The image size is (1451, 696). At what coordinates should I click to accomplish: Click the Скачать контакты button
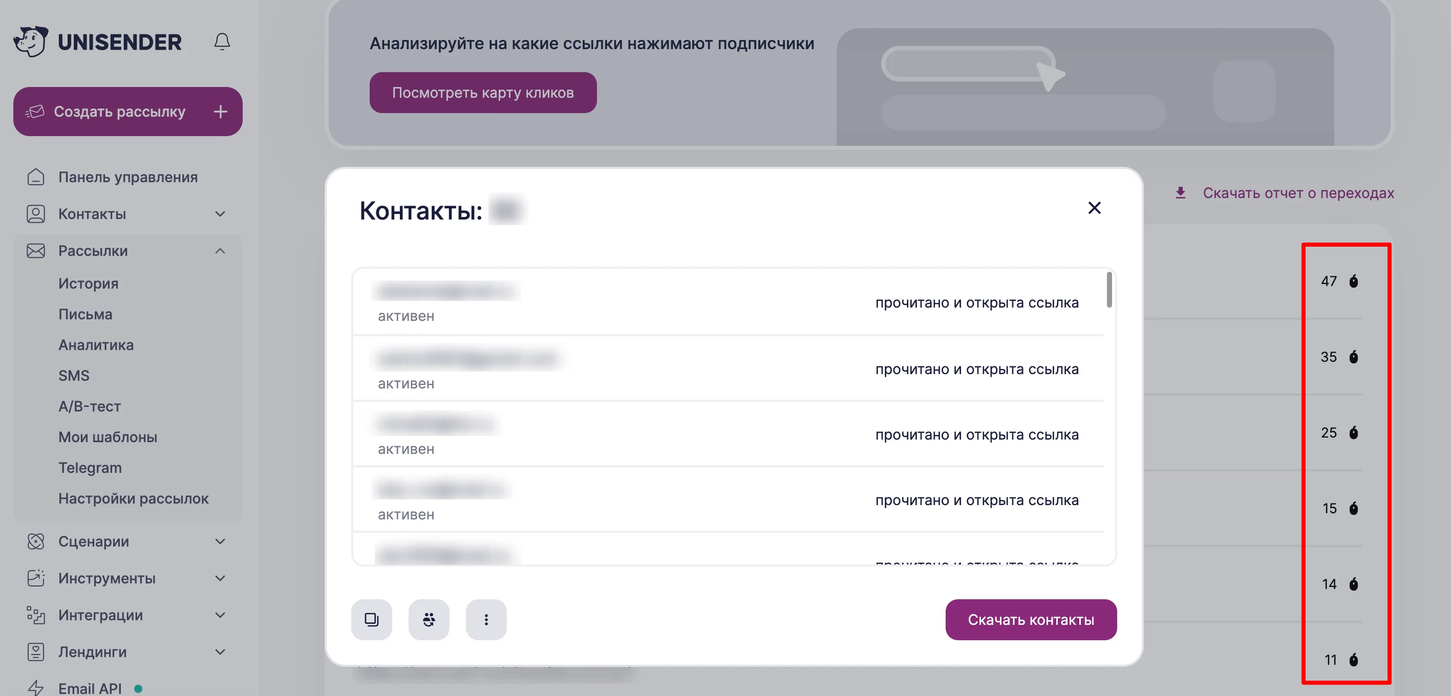click(x=1030, y=619)
